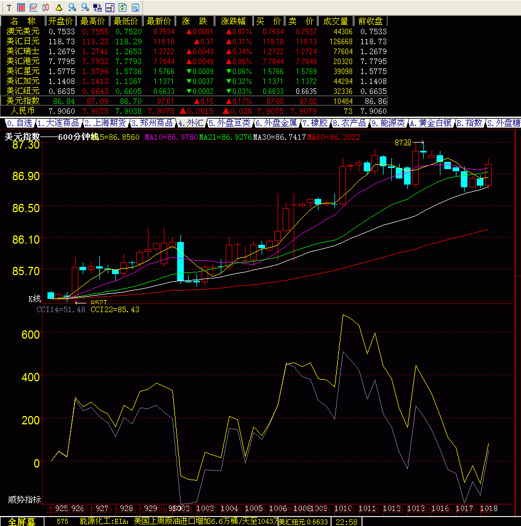
Task: Select the 澳元美元 quote row
Action: [194, 31]
